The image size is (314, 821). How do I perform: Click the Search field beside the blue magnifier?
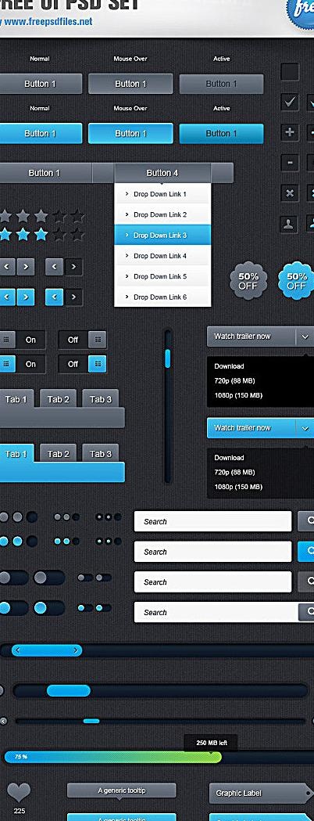coord(212,551)
